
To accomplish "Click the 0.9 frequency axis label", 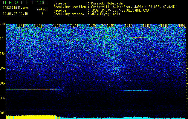I will 3,68.
